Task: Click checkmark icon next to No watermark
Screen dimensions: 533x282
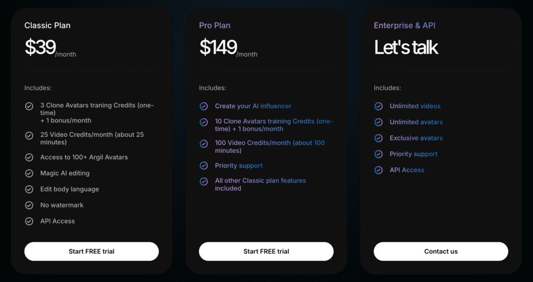Action: pyautogui.click(x=29, y=205)
